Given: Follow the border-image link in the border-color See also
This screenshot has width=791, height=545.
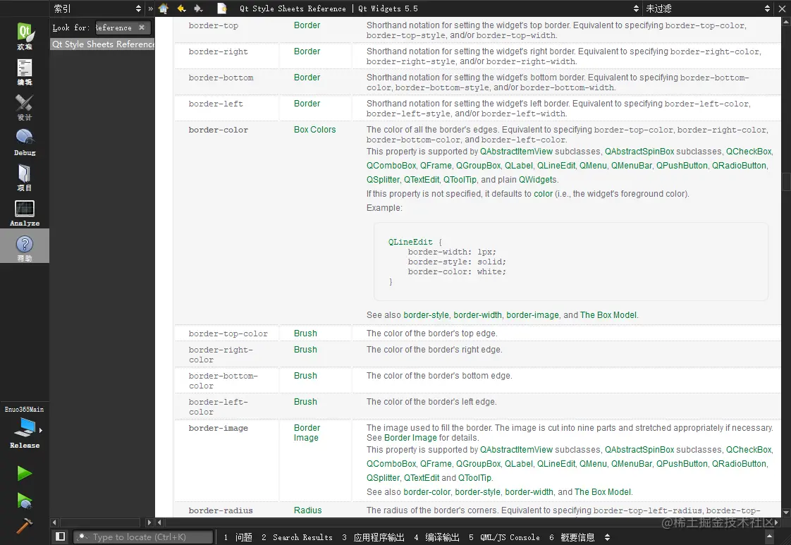Looking at the screenshot, I should click(532, 315).
